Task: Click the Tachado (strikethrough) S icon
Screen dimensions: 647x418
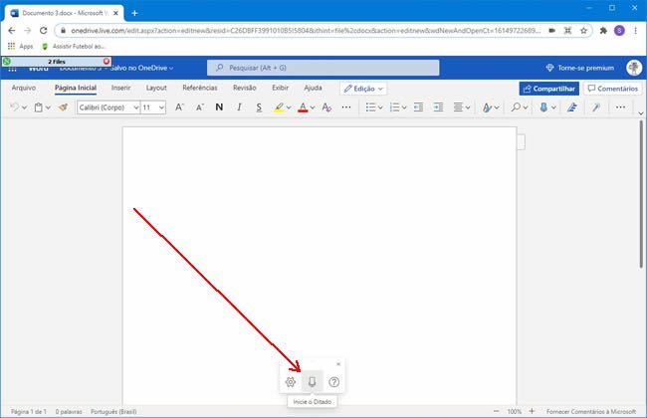Action: 259,107
